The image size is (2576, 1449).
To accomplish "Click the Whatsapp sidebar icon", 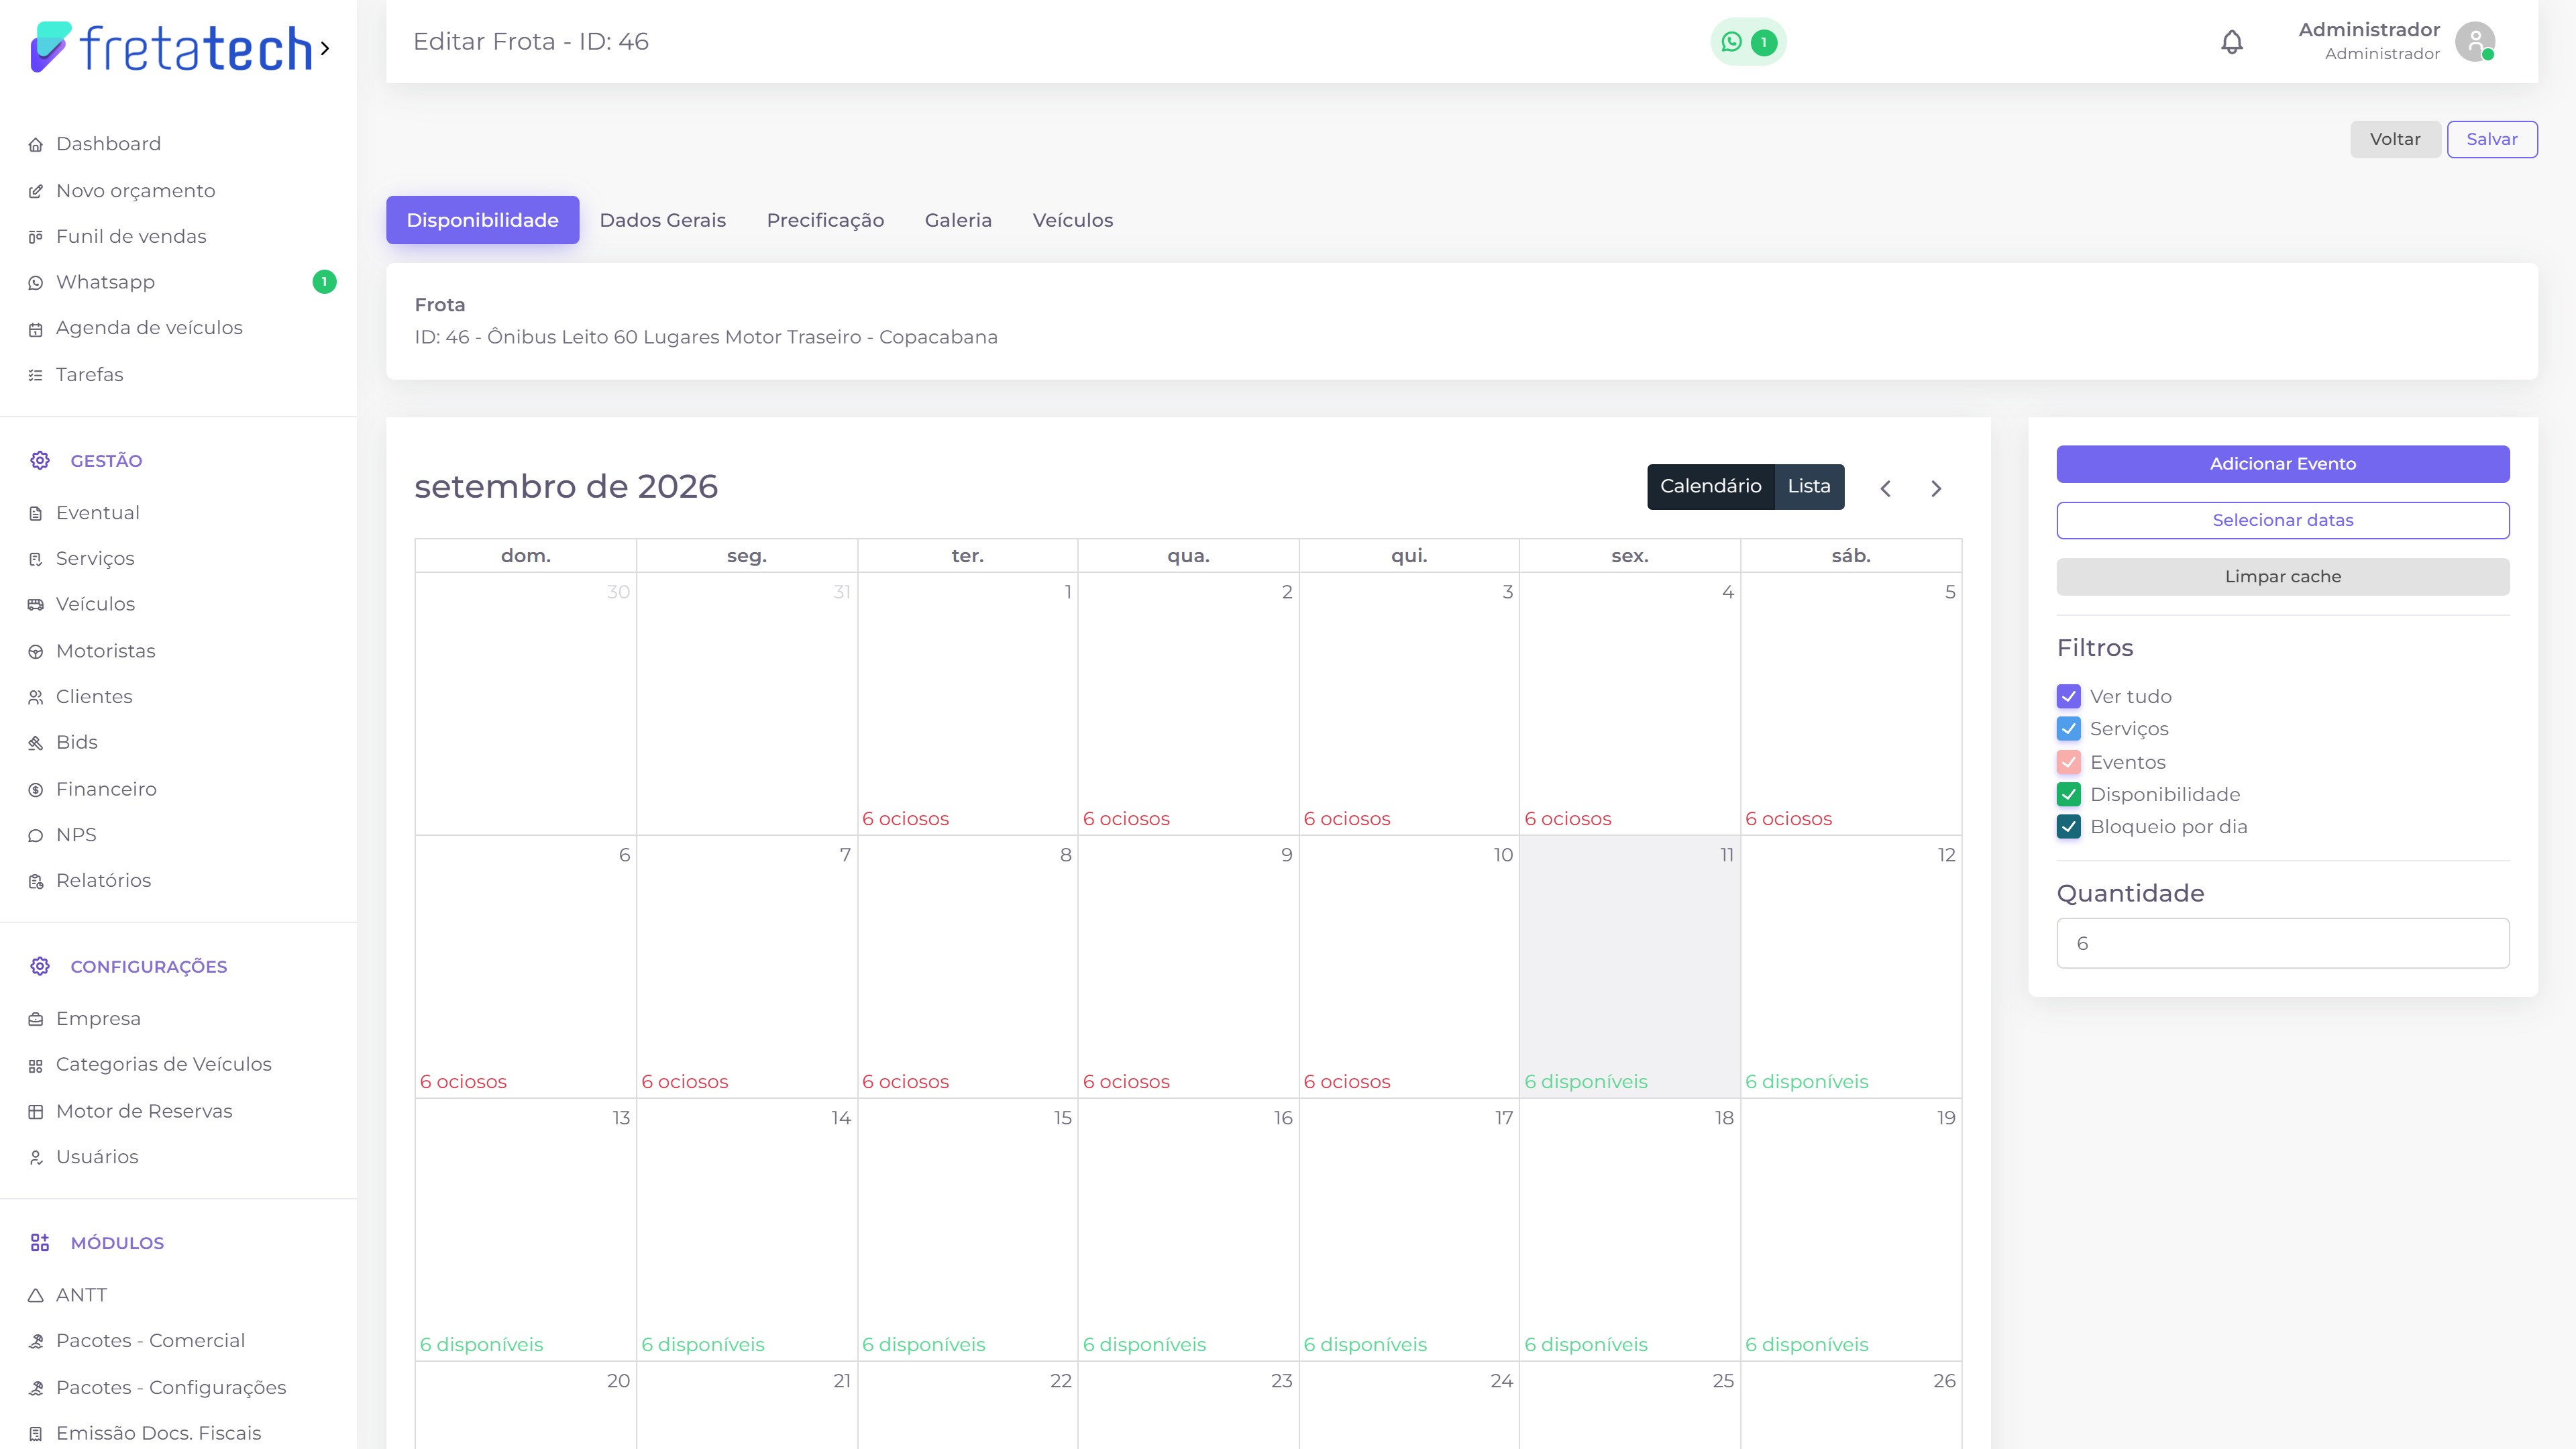I will [36, 283].
